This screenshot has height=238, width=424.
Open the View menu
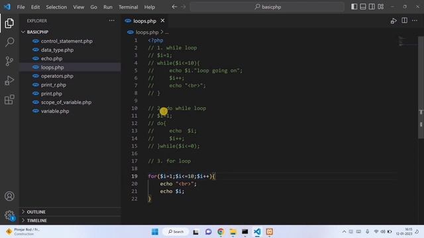pos(78,7)
